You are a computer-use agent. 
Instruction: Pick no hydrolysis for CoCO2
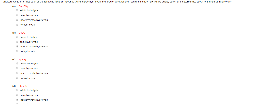17,51
